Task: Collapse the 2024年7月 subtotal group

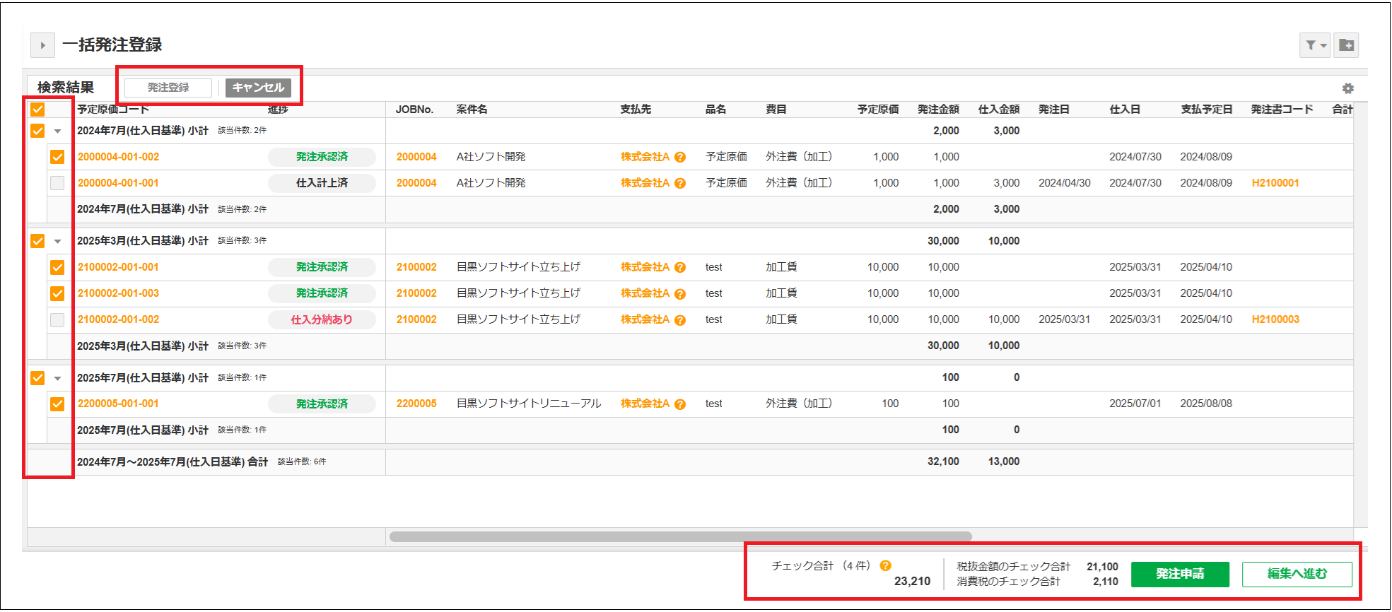Action: [58, 131]
